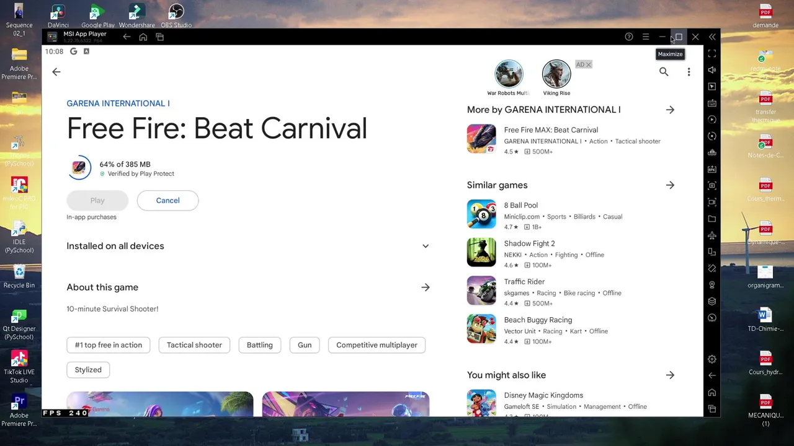Screen dimensions: 794x446
Task: Open More by GARENA arrow
Action: point(670,110)
